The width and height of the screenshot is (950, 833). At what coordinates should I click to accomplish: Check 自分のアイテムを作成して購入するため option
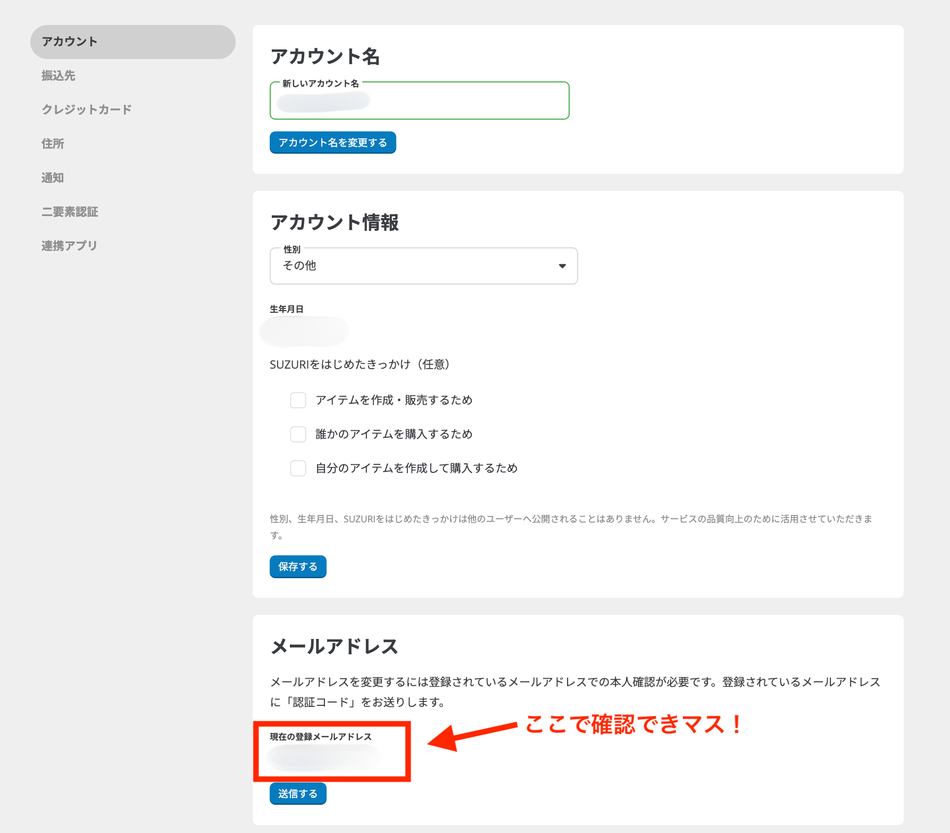[298, 468]
